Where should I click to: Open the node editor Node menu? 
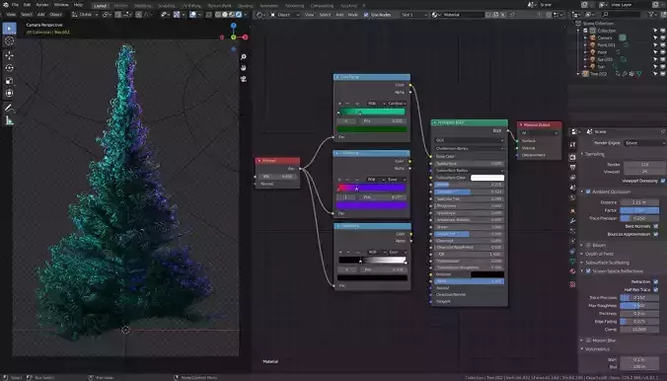click(353, 15)
